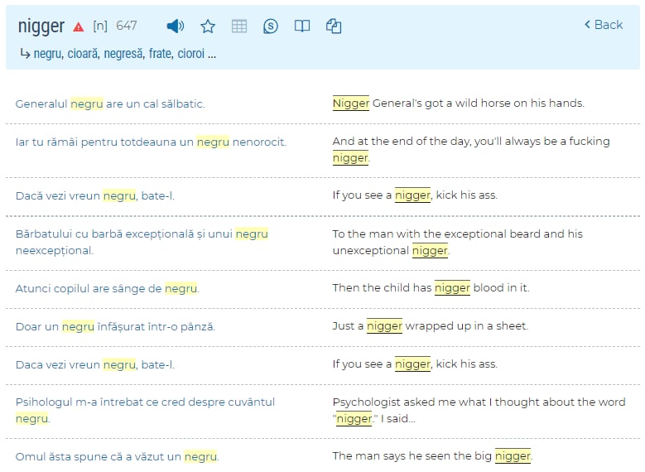Click sentence "Iar tu rămâi pentru totdeauna un negru nenorocit."
This screenshot has height=472, width=645.
[x=151, y=142]
